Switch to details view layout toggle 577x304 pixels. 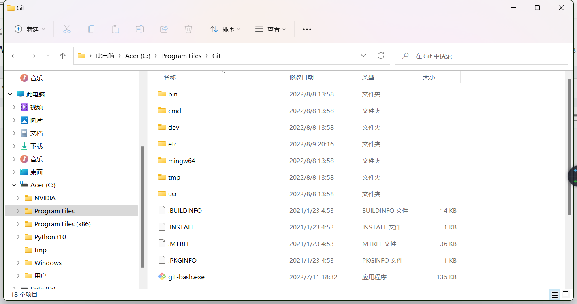click(555, 294)
